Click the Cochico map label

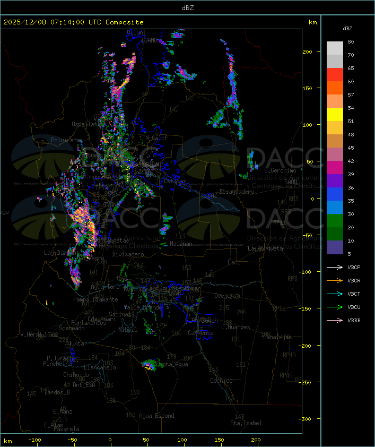[221, 381]
